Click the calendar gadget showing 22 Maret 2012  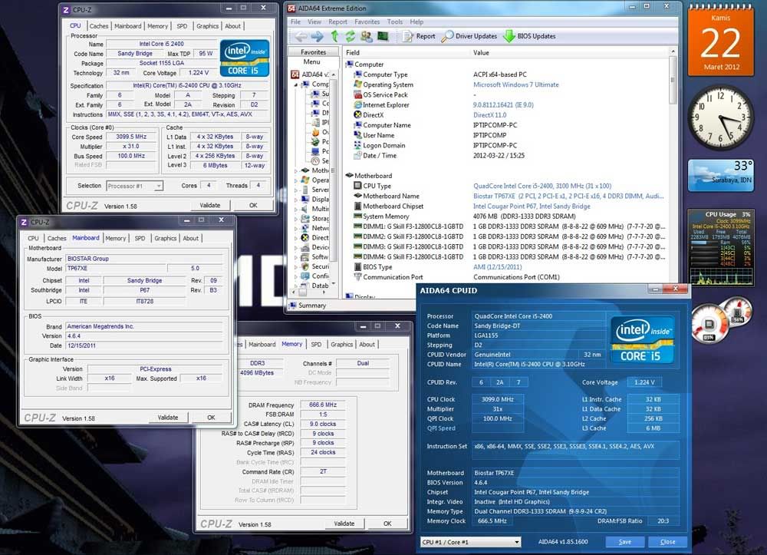[x=720, y=41]
